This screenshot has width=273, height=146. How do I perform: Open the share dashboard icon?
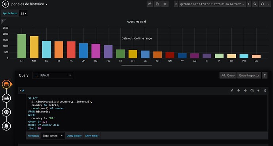150,4
